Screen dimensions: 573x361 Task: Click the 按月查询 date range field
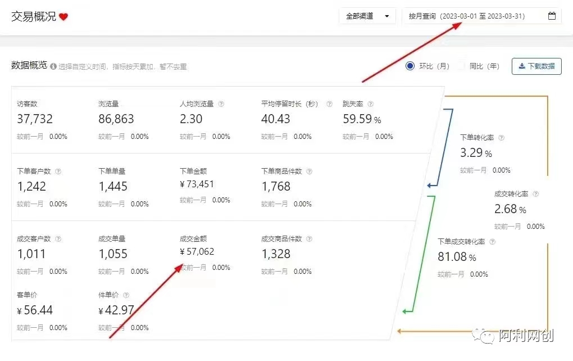481,16
